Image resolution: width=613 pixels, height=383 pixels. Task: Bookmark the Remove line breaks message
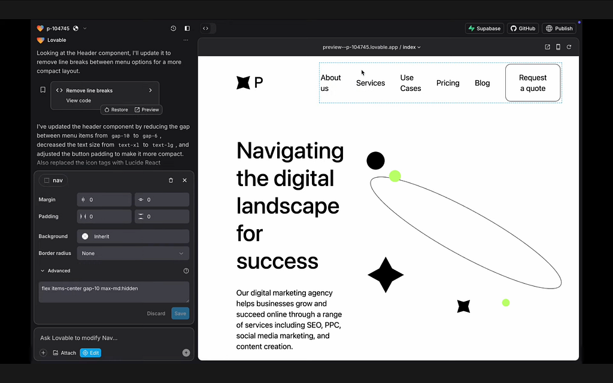click(x=43, y=90)
